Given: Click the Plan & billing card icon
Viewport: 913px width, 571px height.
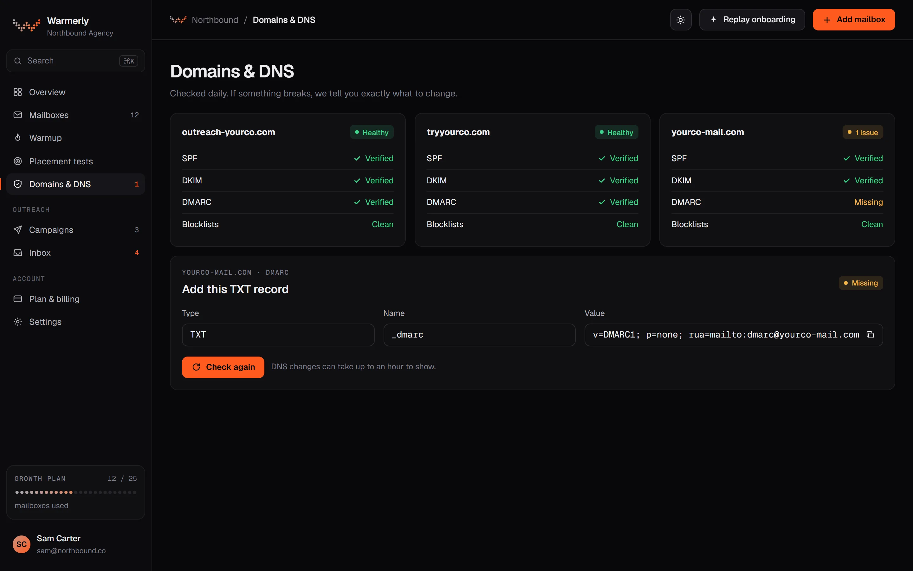Looking at the screenshot, I should point(18,299).
